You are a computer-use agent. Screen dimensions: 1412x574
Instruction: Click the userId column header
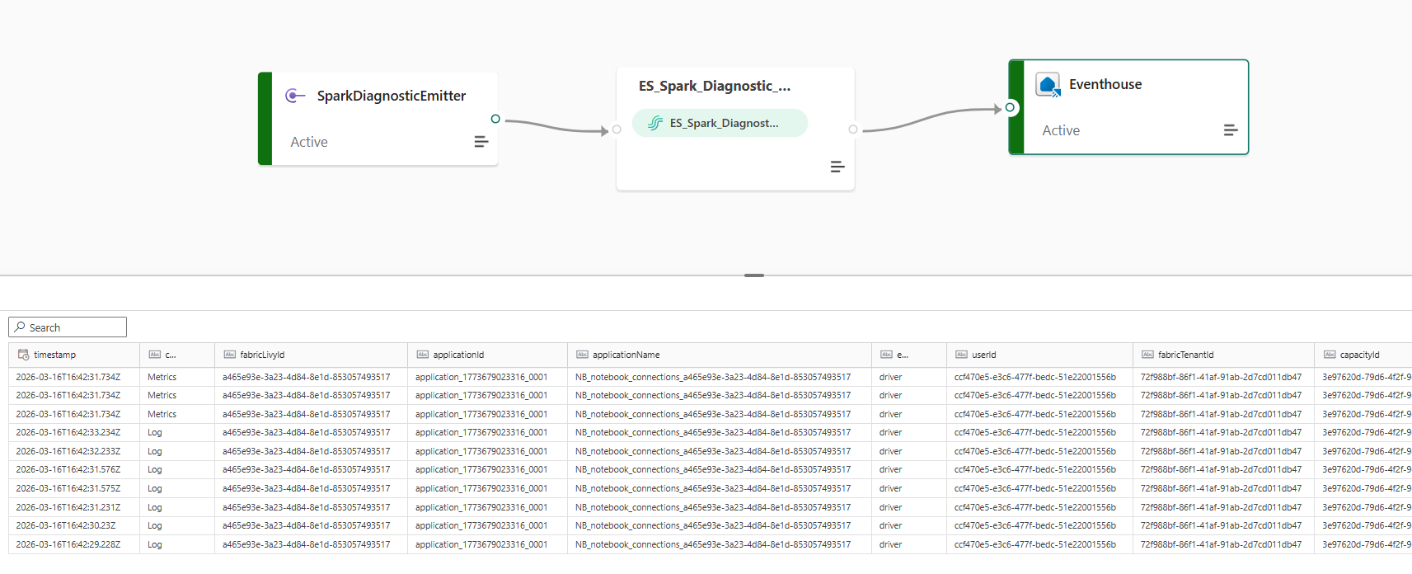(1039, 355)
